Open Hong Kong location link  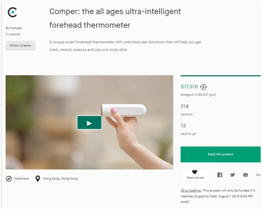point(60,178)
